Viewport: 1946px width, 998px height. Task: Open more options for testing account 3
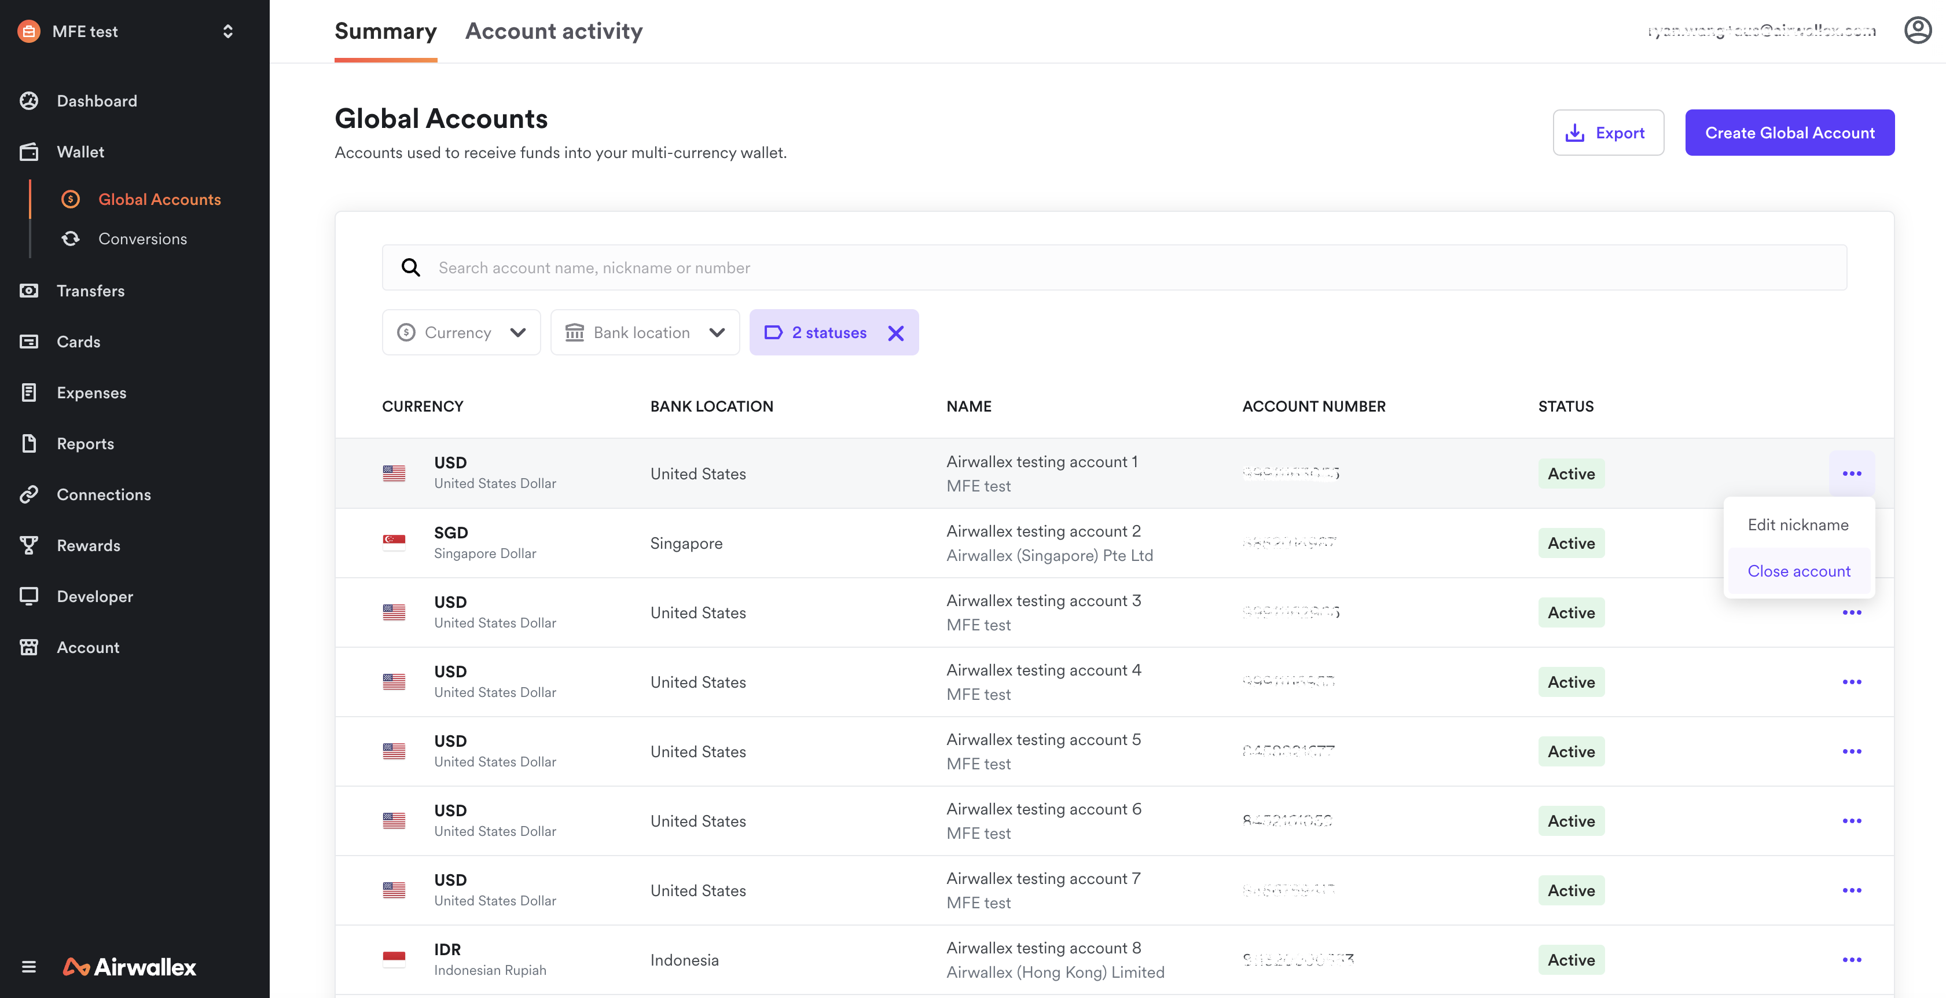[1852, 612]
